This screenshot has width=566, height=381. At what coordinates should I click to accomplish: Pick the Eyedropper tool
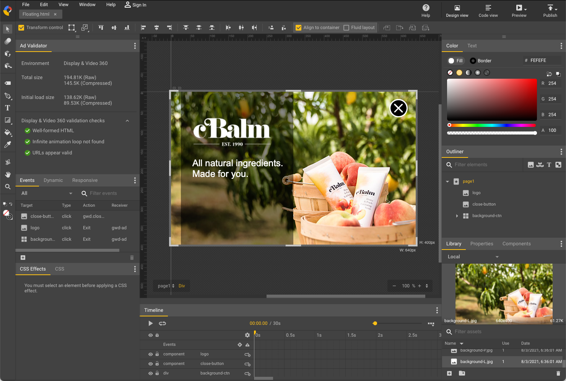coord(8,144)
